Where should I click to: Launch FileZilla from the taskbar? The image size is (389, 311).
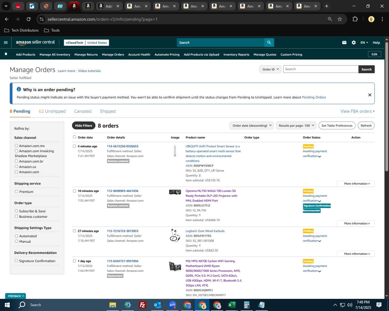click(142, 305)
